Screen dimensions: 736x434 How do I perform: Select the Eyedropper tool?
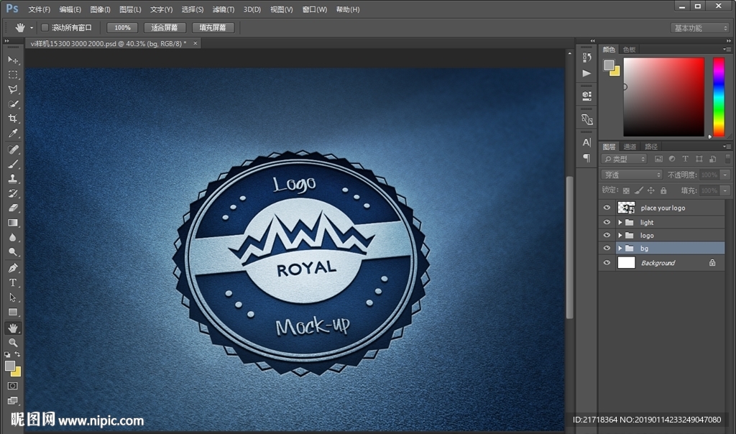(13, 133)
